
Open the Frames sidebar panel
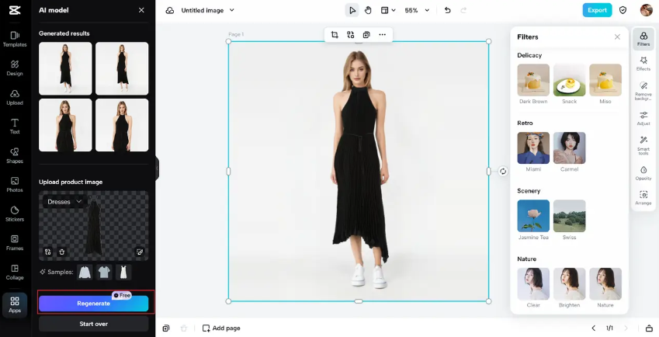(x=15, y=242)
